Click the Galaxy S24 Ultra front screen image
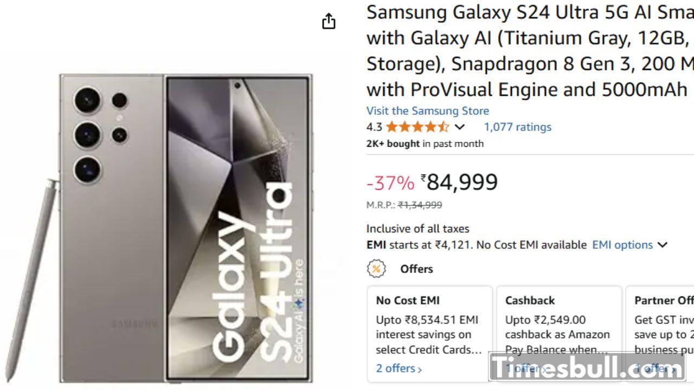This screenshot has height=390, width=694. (239, 227)
